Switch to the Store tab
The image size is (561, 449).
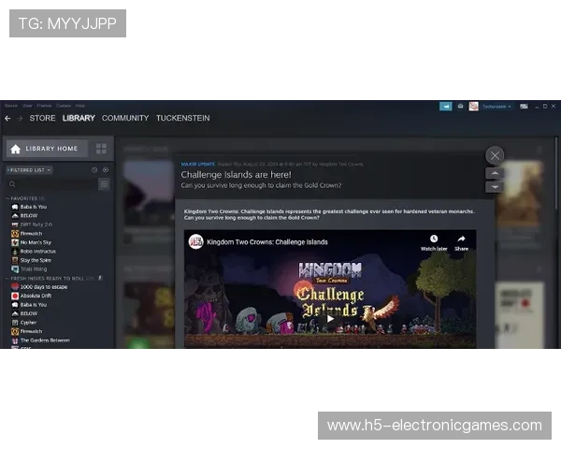point(42,119)
